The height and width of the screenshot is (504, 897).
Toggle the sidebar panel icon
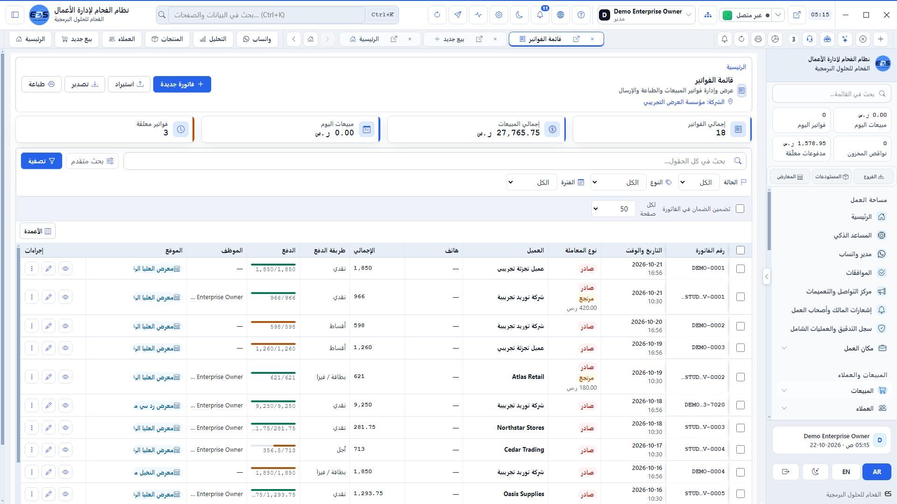(15, 15)
